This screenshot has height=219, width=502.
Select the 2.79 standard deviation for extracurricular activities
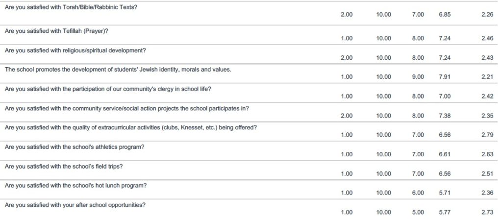click(x=487, y=135)
